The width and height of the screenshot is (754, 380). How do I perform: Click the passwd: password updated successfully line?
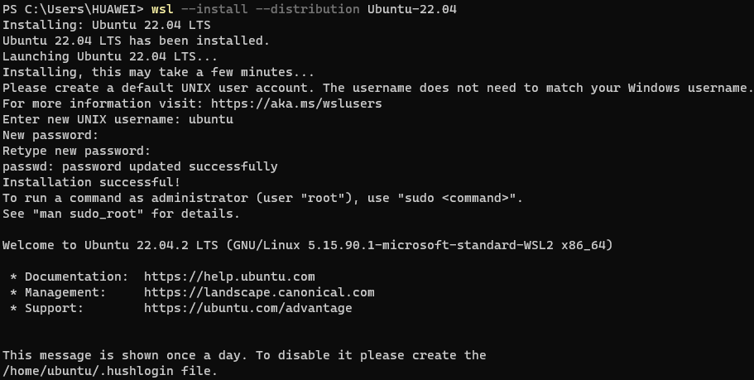coord(140,167)
